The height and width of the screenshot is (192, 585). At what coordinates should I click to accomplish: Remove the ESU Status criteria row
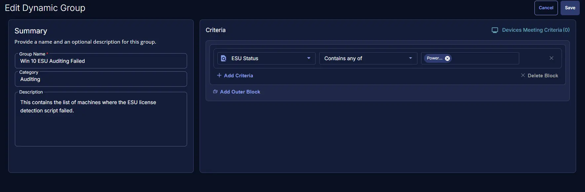551,58
